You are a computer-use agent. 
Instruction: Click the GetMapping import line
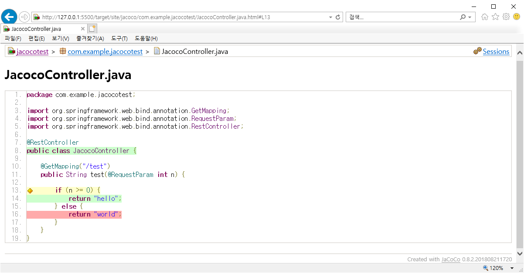[x=128, y=111]
